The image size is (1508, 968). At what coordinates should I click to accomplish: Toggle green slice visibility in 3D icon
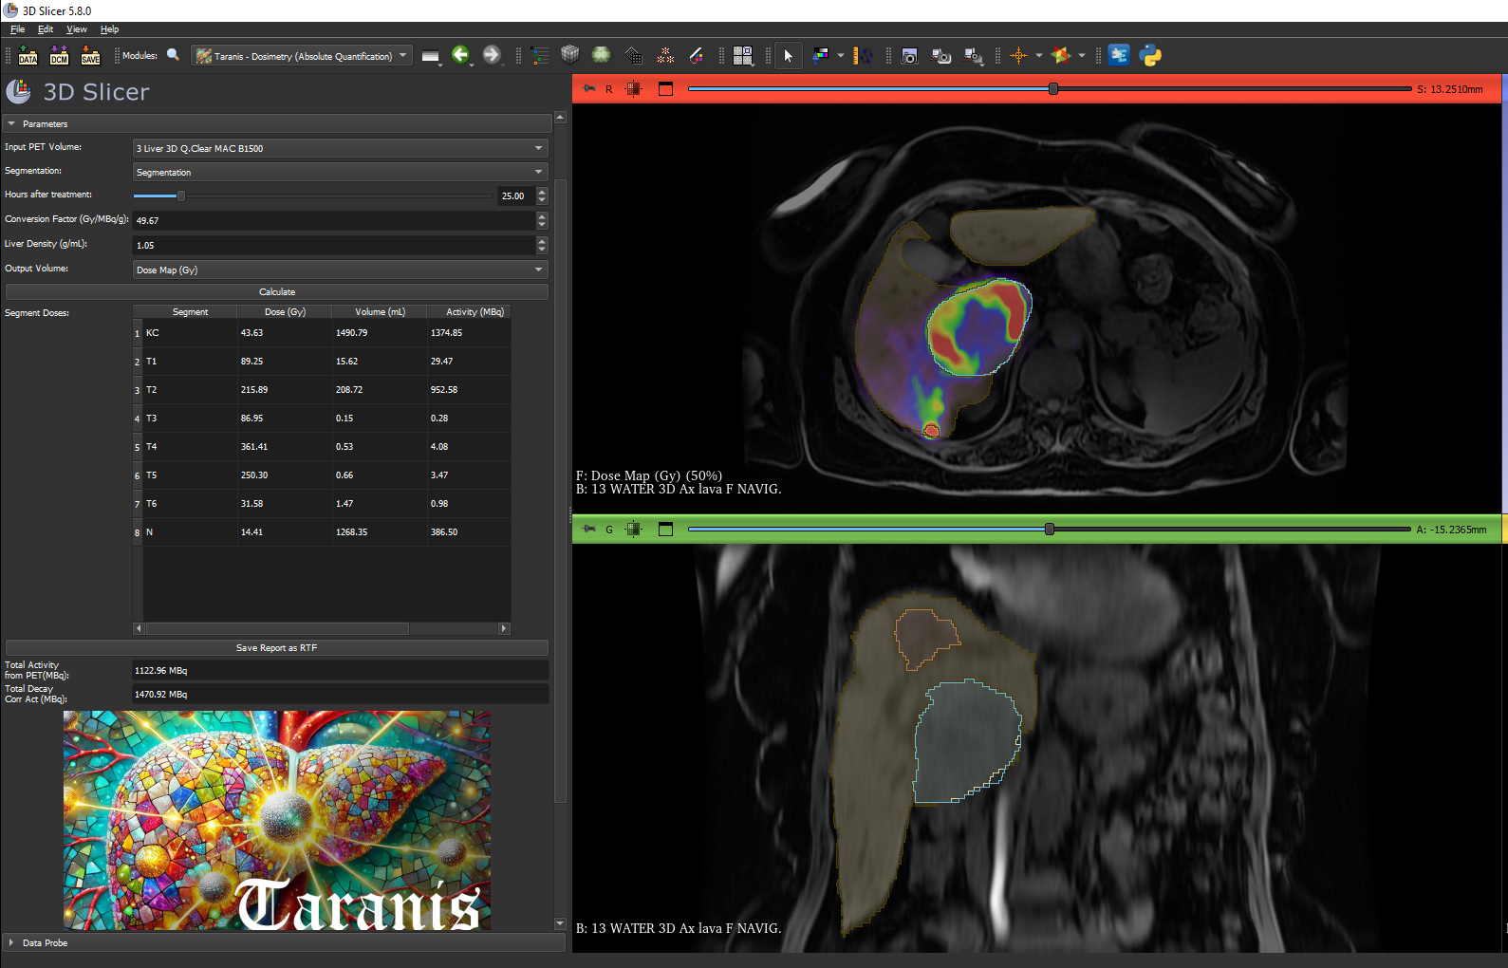click(x=634, y=530)
